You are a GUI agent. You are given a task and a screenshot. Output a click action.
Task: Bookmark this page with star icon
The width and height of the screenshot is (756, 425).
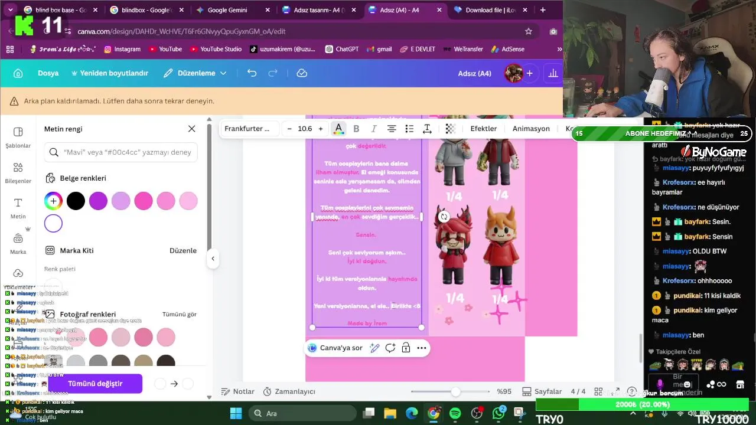[529, 31]
